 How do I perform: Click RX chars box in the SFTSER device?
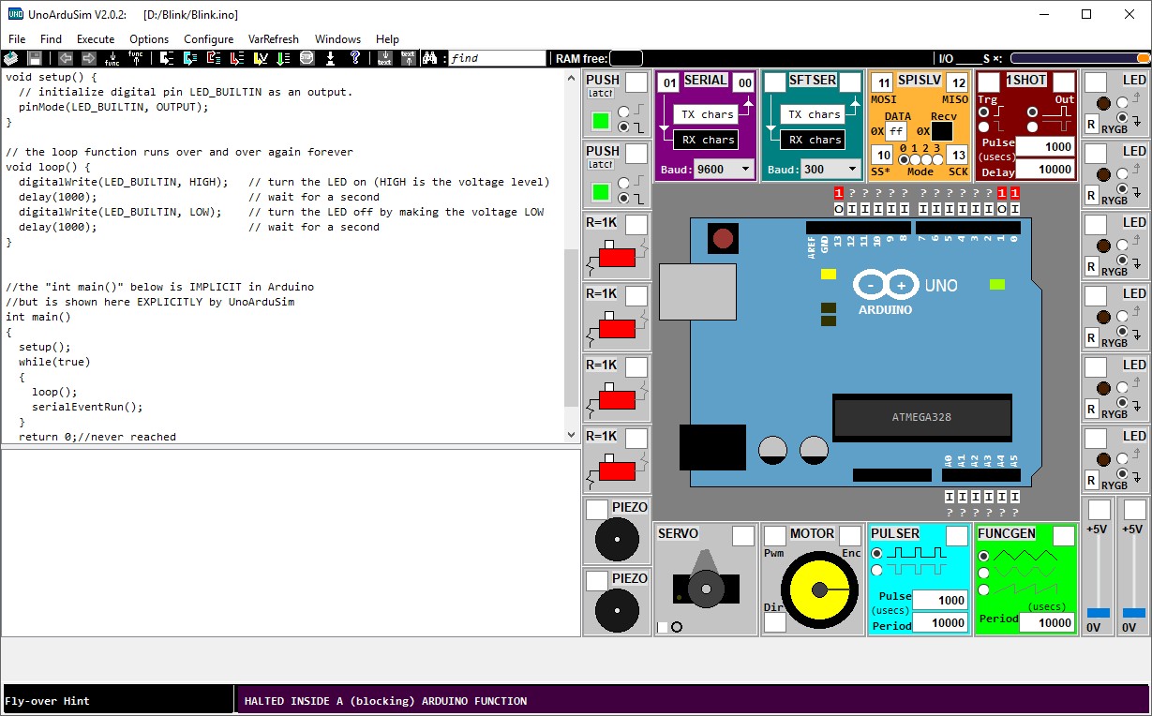click(x=814, y=140)
